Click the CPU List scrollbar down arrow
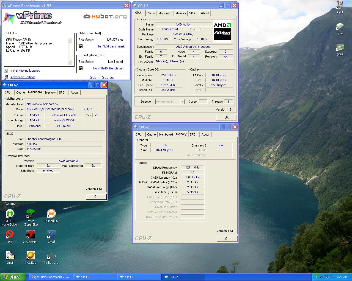 [70, 62]
